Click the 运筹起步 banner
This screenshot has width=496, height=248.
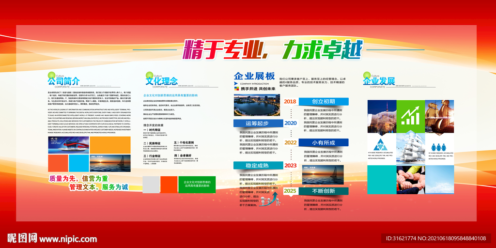click(x=258, y=124)
